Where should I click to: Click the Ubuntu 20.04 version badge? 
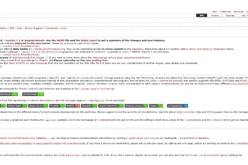click(x=37, y=106)
